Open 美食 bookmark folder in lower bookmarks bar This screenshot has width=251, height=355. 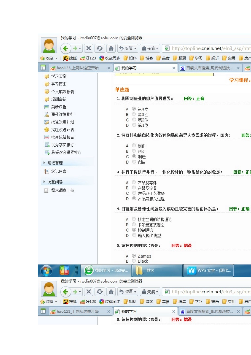(163, 302)
